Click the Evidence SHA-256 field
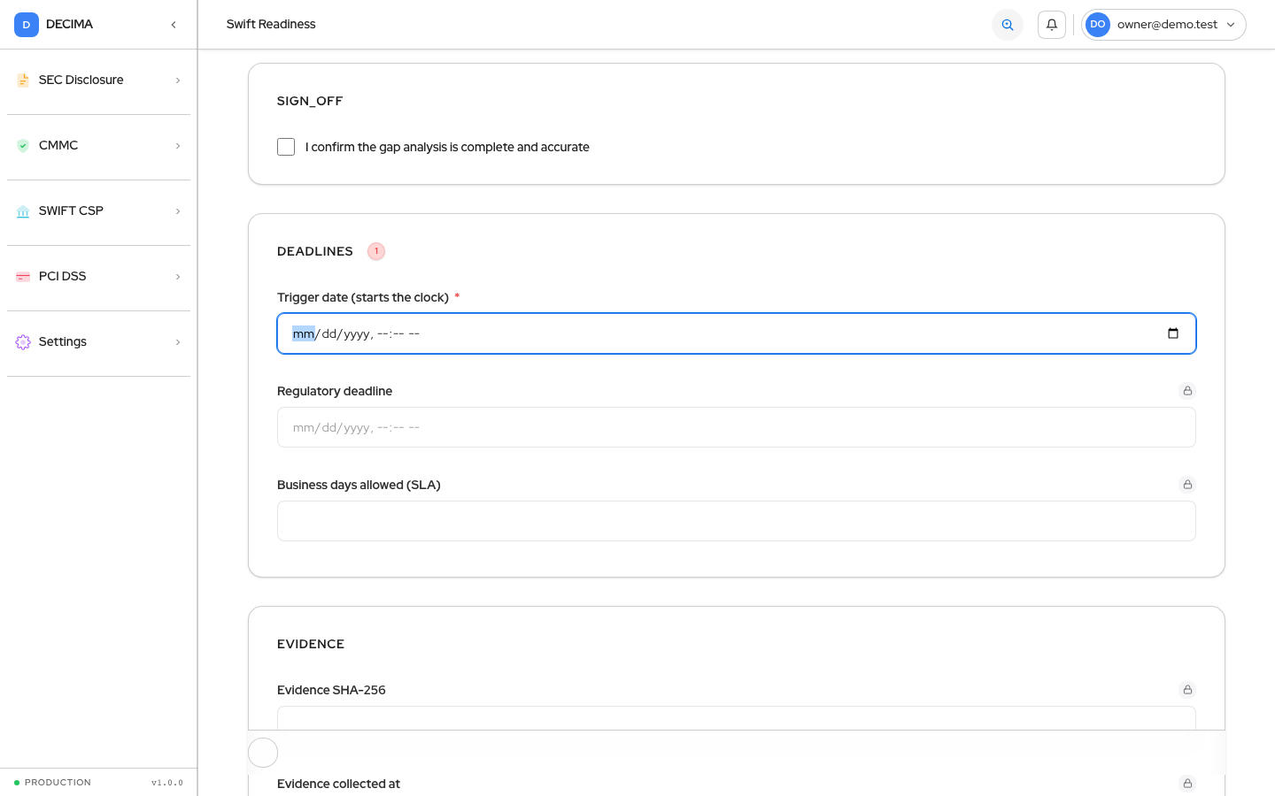 [737, 718]
